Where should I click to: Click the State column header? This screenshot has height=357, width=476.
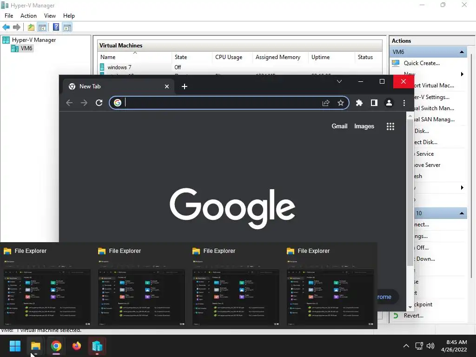[192, 57]
